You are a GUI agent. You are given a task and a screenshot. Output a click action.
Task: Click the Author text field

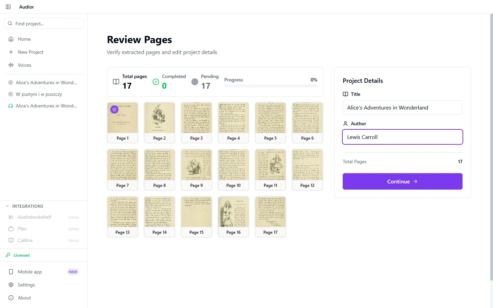(x=403, y=137)
